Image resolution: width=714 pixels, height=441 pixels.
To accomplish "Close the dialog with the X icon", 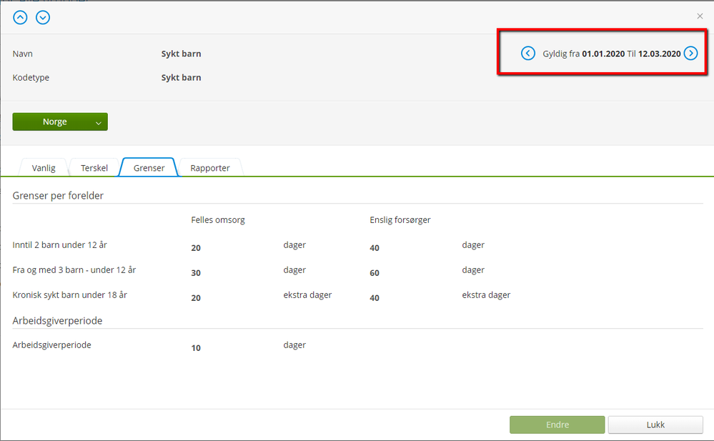I will pyautogui.click(x=700, y=16).
